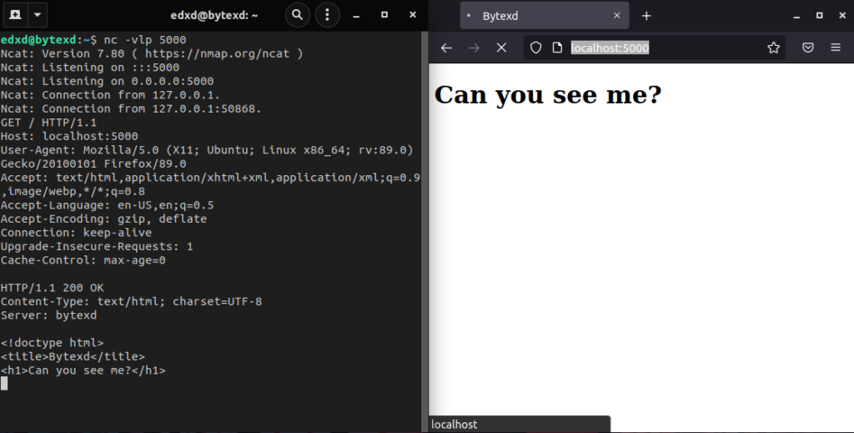Expand the terminal new-tab dropdown arrow

(37, 15)
